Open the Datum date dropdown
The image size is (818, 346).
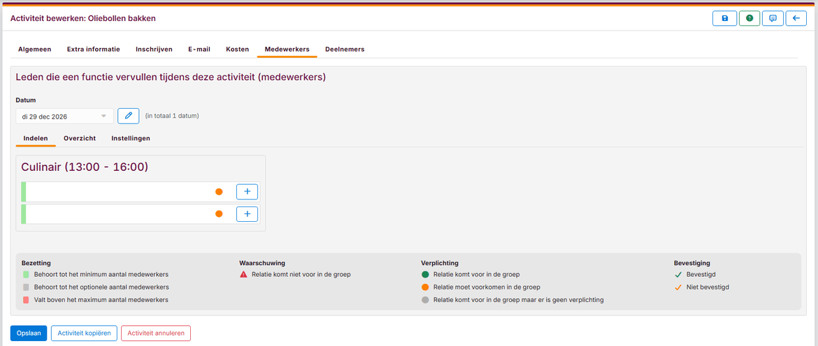(x=65, y=116)
